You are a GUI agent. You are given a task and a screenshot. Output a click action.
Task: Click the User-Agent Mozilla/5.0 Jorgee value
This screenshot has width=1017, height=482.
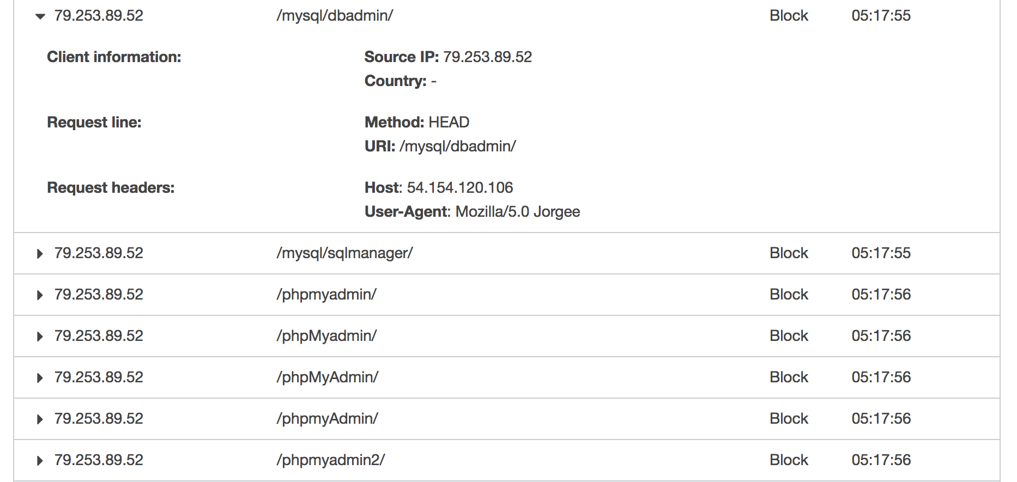pos(518,212)
